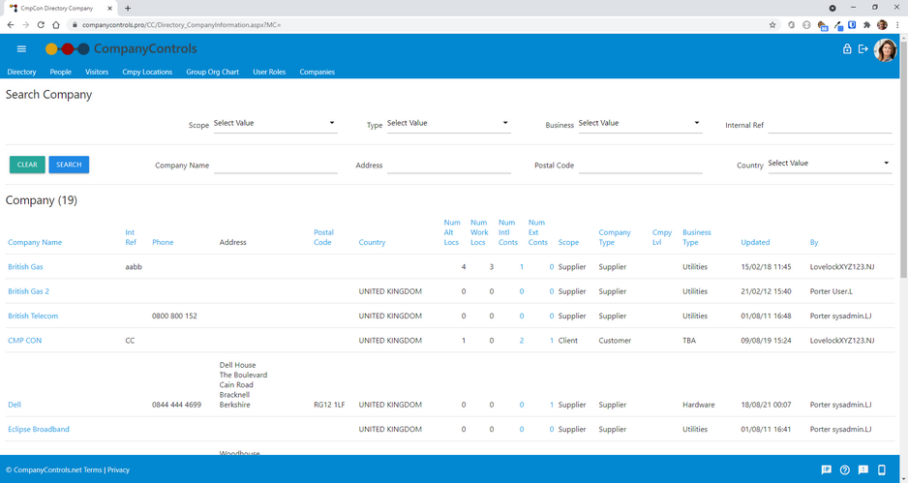Open Chrome three-dot menu
Viewport: 908px width, 483px height.
(897, 25)
